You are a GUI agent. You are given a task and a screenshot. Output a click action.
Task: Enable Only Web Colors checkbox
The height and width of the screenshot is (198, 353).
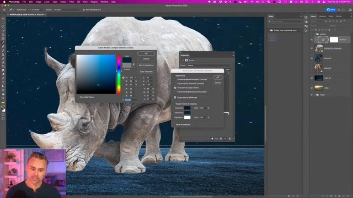(x=78, y=97)
